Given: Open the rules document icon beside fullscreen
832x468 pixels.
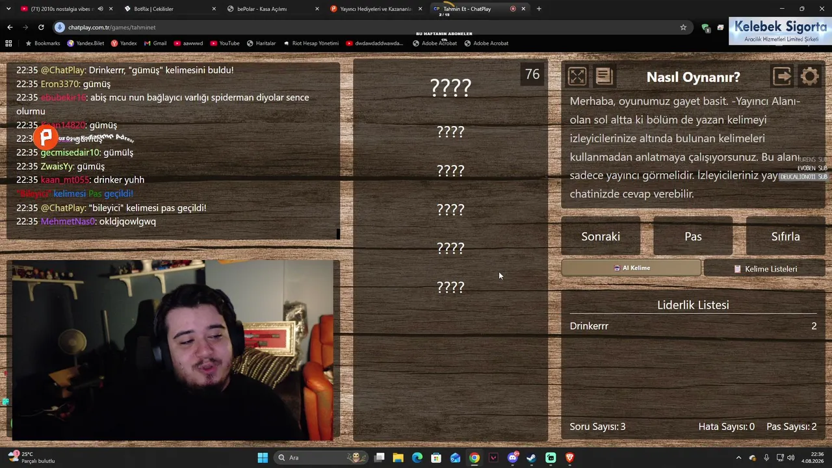Looking at the screenshot, I should pyautogui.click(x=604, y=77).
